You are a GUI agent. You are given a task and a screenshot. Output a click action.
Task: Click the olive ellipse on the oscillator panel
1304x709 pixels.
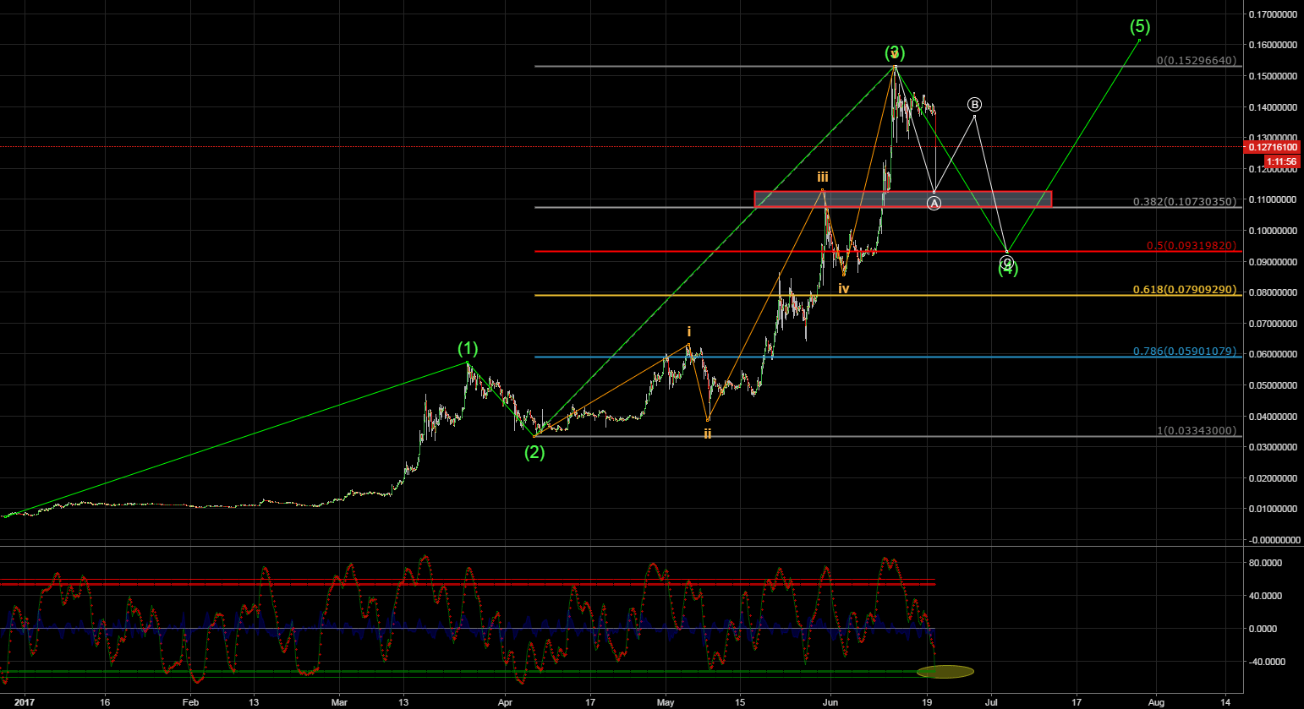click(945, 670)
